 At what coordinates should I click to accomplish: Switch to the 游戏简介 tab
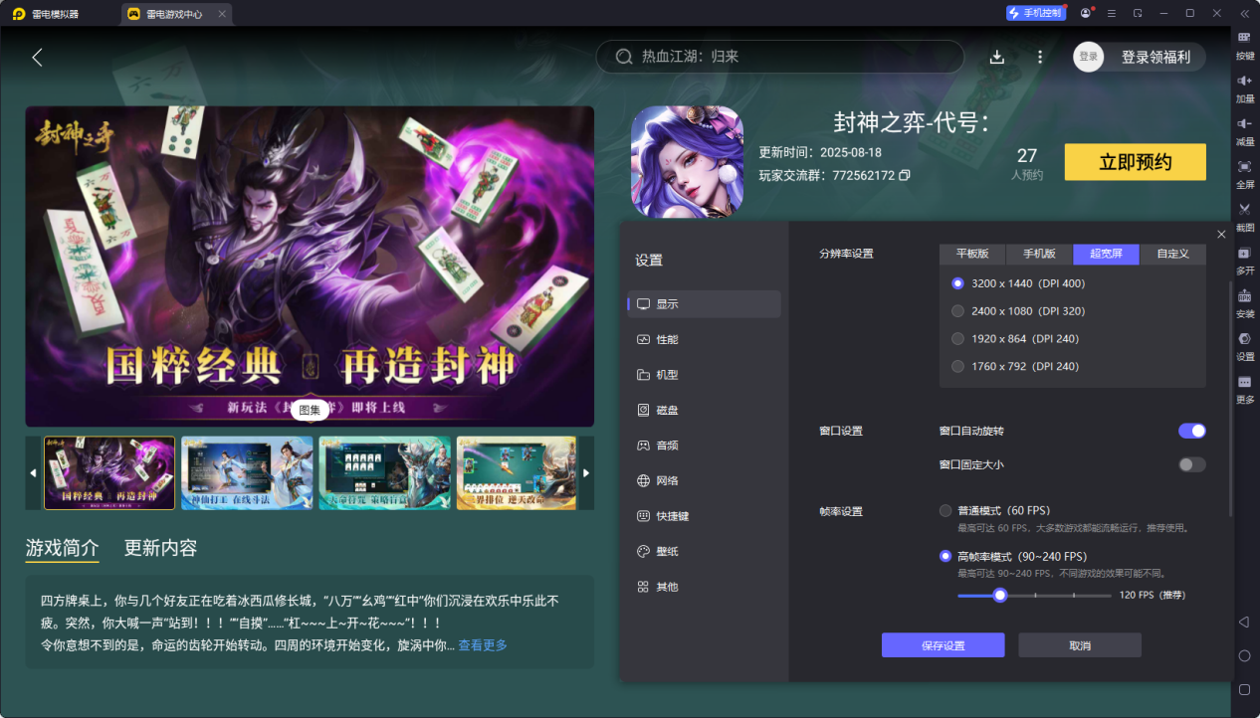click(x=62, y=548)
